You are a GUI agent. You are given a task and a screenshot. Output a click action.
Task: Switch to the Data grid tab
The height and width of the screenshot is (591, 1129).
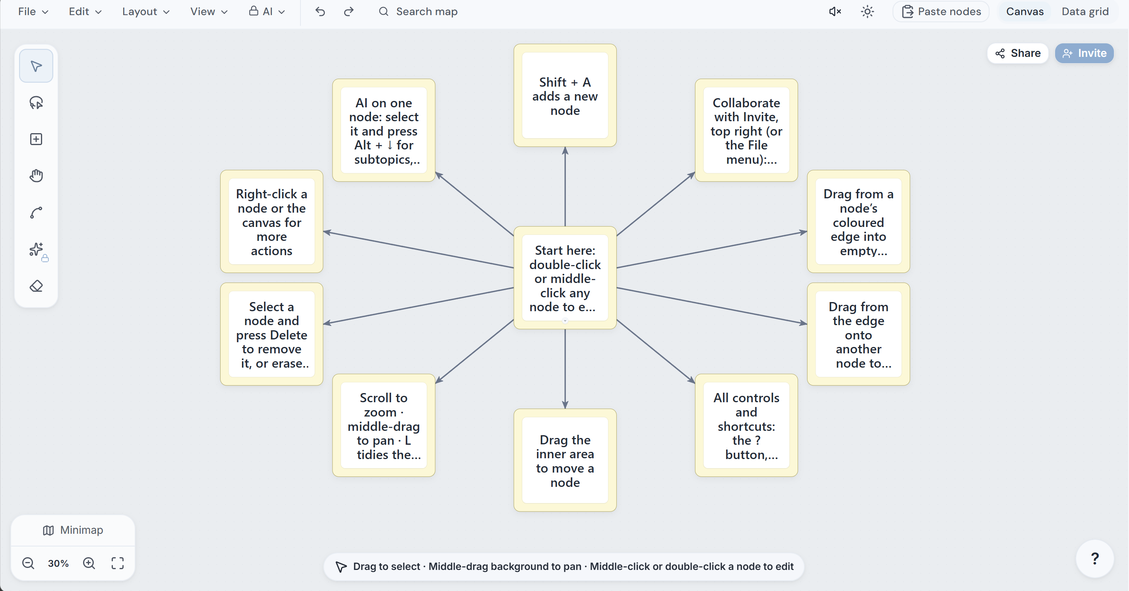pos(1085,12)
